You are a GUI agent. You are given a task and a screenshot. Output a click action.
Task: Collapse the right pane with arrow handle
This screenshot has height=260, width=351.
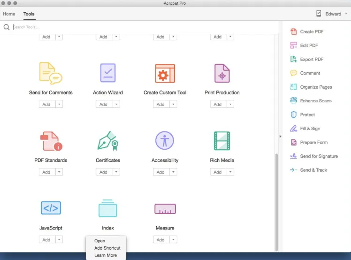(280, 136)
